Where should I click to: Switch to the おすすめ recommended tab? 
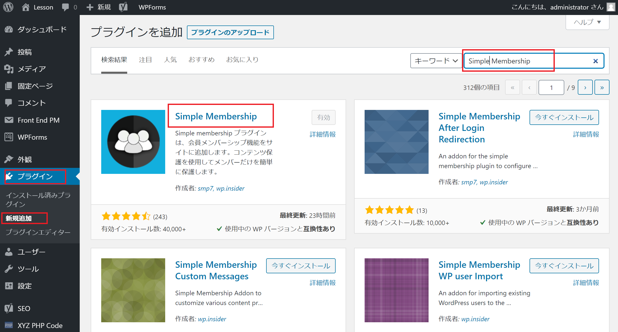tap(201, 59)
